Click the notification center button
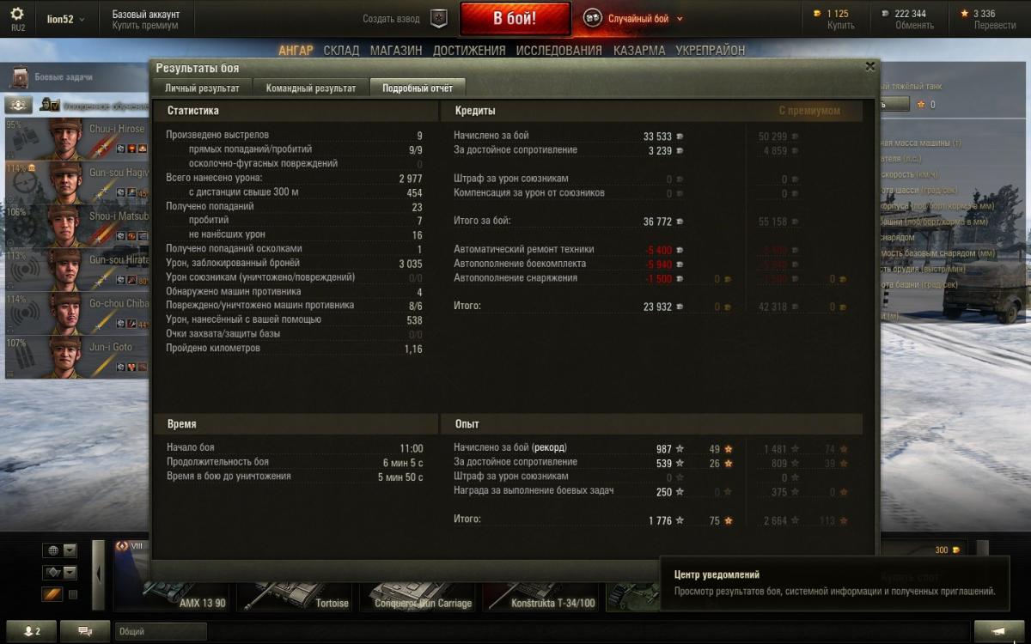The image size is (1031, 644). click(997, 631)
